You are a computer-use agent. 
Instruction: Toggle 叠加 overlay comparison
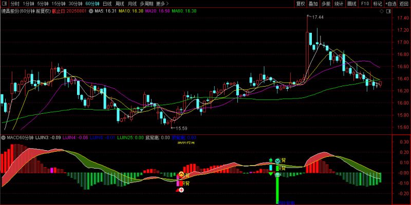(x=313, y=3)
